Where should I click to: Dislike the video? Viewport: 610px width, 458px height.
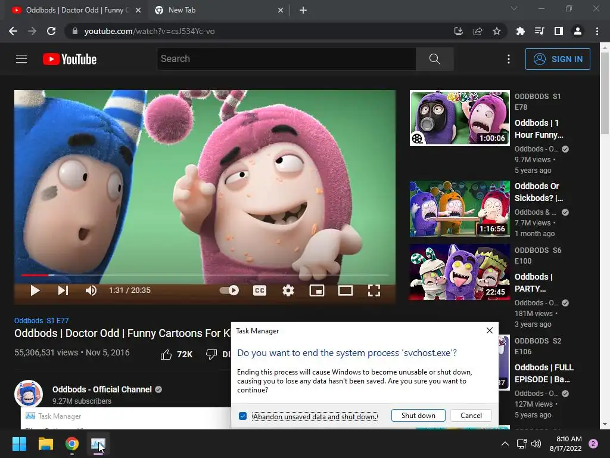point(218,354)
